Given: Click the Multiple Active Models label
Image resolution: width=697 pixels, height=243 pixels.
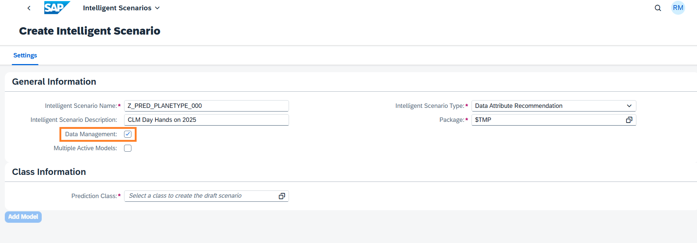Looking at the screenshot, I should (85, 148).
